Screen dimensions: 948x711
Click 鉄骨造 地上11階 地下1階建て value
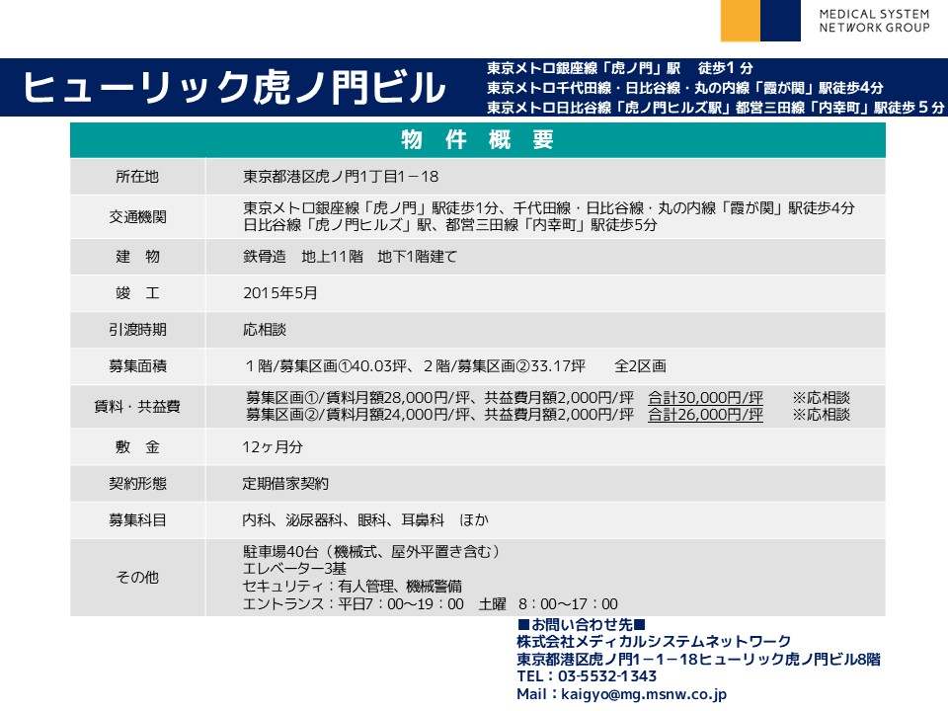pyautogui.click(x=350, y=257)
